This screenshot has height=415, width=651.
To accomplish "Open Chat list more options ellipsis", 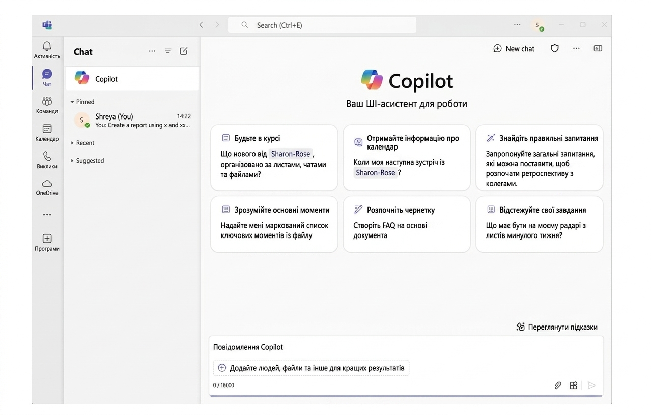I will coord(152,51).
